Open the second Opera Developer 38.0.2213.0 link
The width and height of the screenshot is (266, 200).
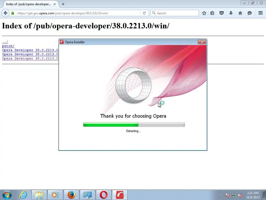tap(30, 54)
